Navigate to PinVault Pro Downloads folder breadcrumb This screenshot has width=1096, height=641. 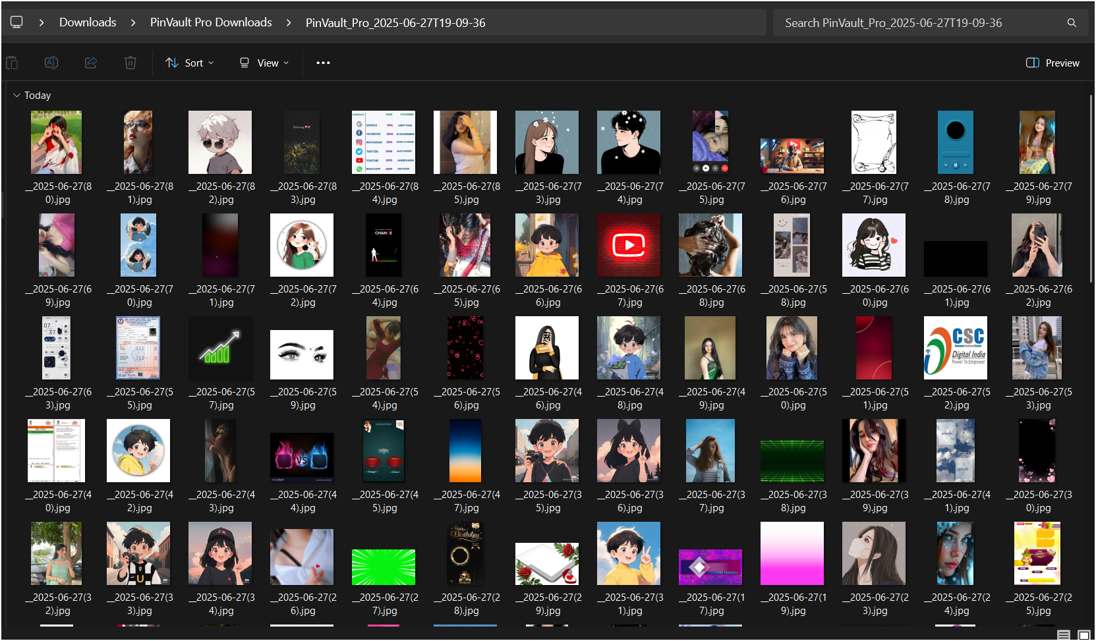[211, 22]
